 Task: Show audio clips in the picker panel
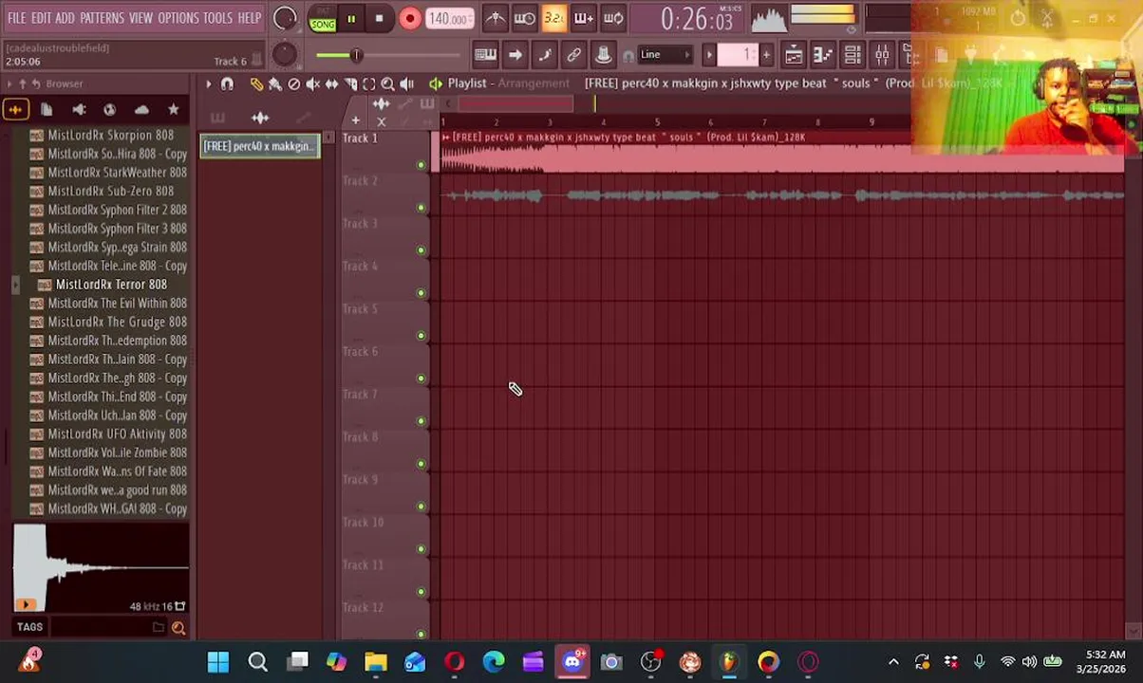(x=260, y=118)
